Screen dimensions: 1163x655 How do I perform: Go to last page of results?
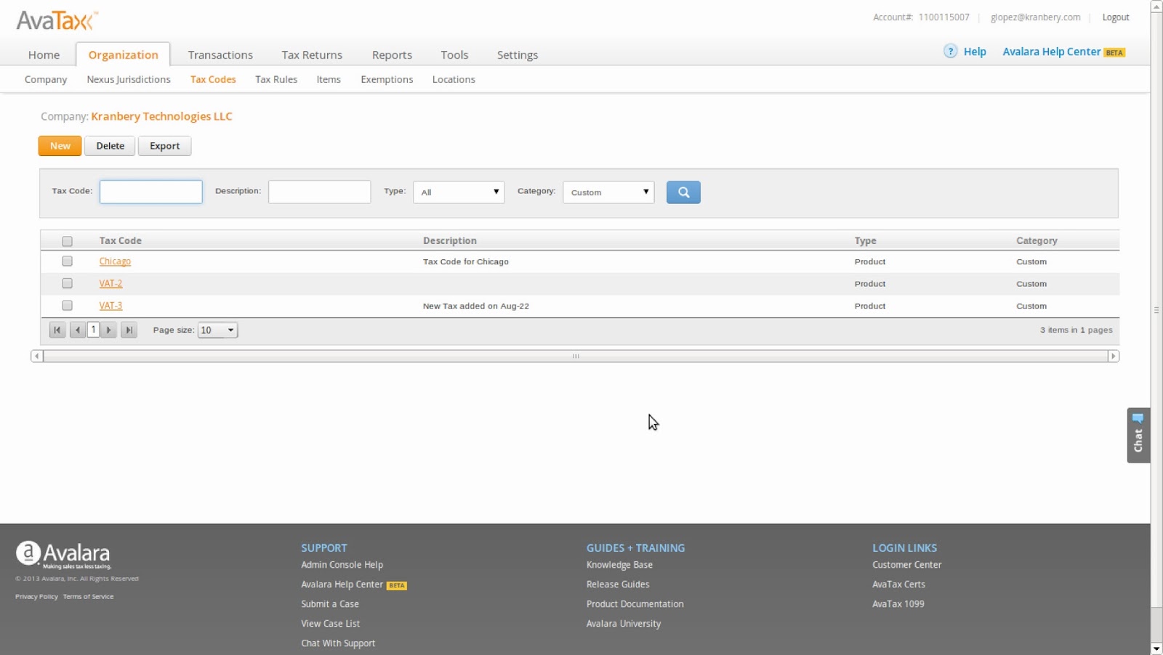coord(129,330)
